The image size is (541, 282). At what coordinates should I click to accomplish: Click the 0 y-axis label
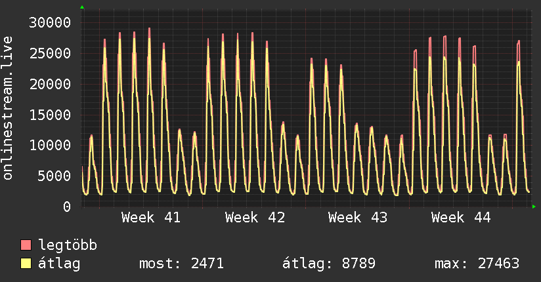coord(67,207)
